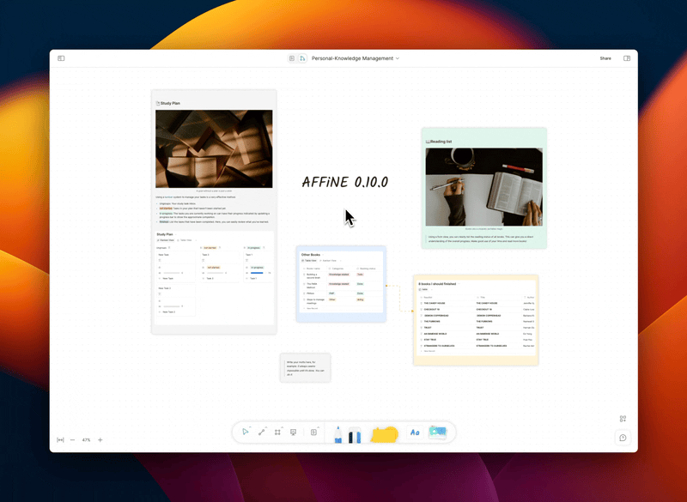The width and height of the screenshot is (687, 502).
Task: Select Table View tab in Study Plan
Action: [x=185, y=240]
